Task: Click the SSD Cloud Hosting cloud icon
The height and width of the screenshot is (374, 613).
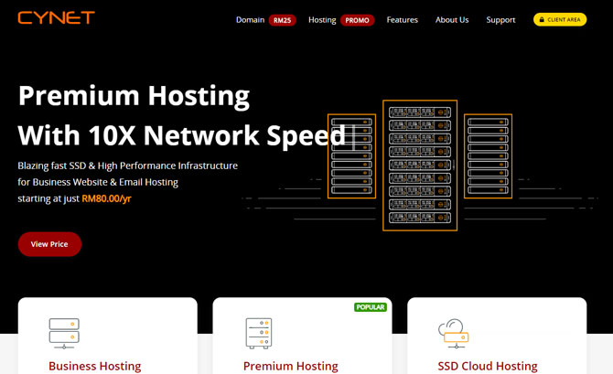Action: 454,334
